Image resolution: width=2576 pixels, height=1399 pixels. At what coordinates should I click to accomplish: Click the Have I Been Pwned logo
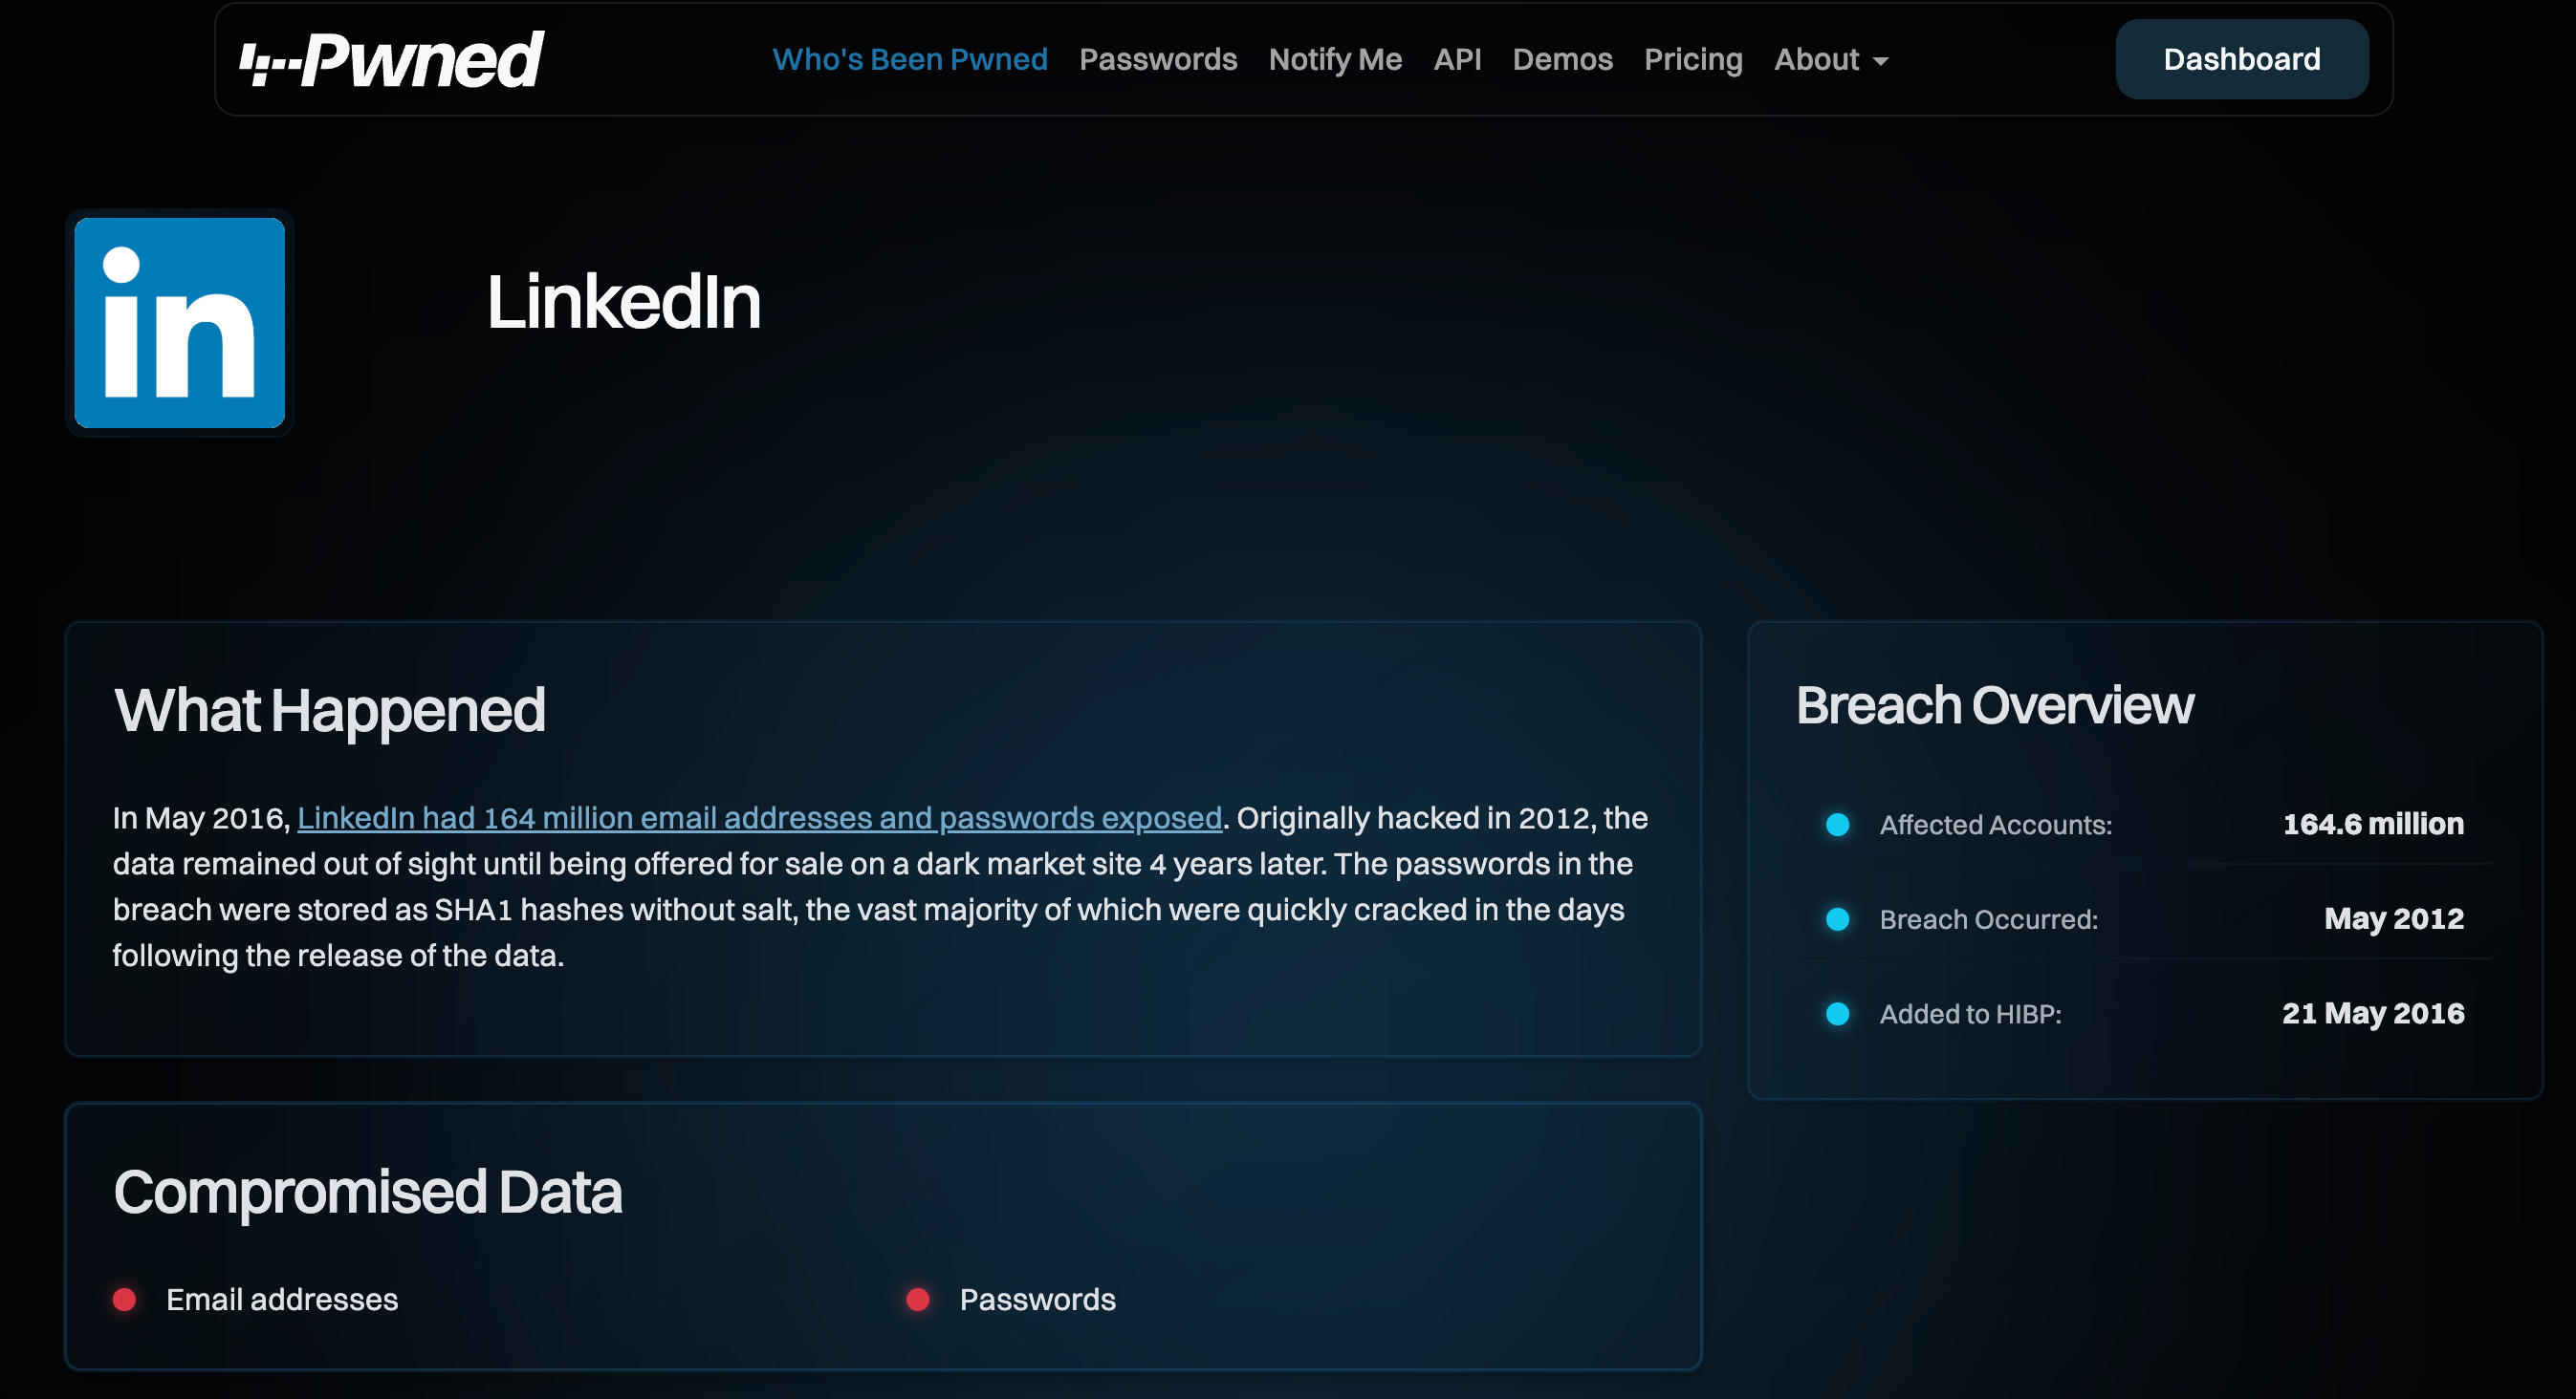pyautogui.click(x=391, y=60)
